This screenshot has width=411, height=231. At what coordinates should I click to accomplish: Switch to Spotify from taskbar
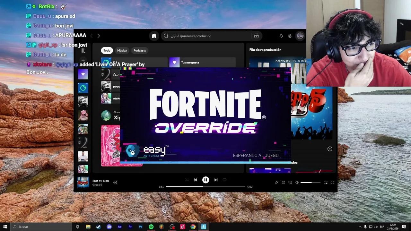[151, 227]
